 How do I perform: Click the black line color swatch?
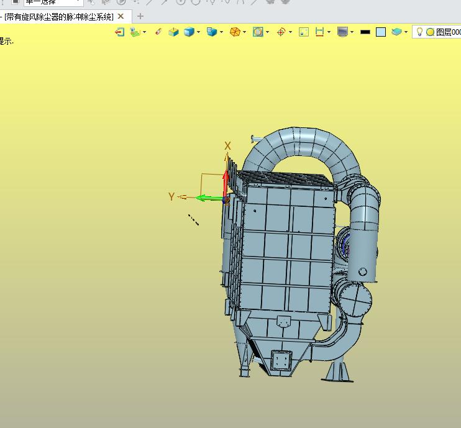(x=365, y=32)
